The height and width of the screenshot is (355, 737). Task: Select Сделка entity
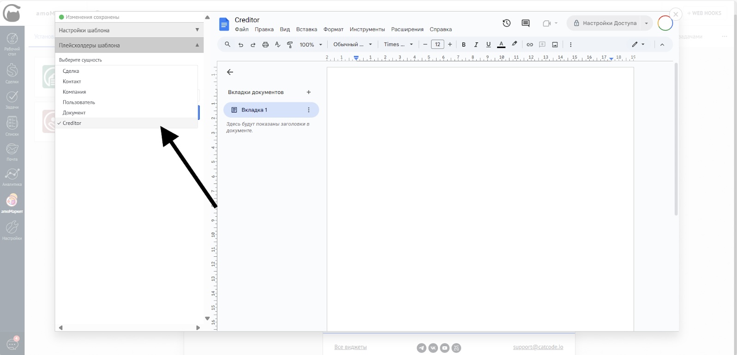coord(127,71)
